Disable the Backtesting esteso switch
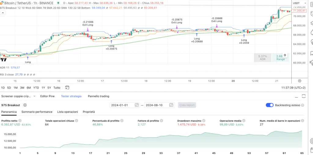Image resolution: width=313 pixels, height=155 pixels. pyautogui.click(x=270, y=105)
